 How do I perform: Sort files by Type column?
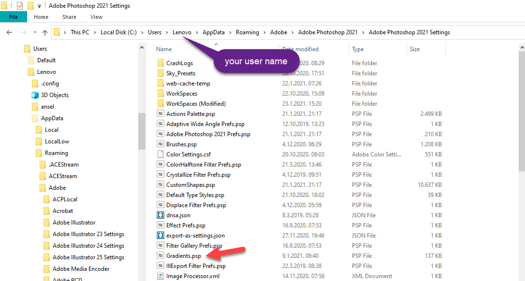[x=358, y=49]
